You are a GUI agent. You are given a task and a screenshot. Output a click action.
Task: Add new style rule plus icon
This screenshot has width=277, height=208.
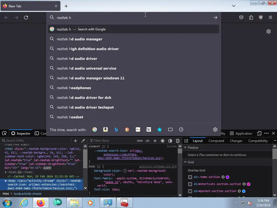click(x=155, y=141)
